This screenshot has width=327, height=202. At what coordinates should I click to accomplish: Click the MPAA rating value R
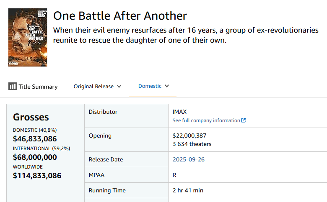click(174, 175)
